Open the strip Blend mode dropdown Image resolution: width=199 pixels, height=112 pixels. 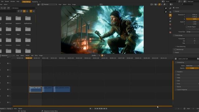[192, 66]
